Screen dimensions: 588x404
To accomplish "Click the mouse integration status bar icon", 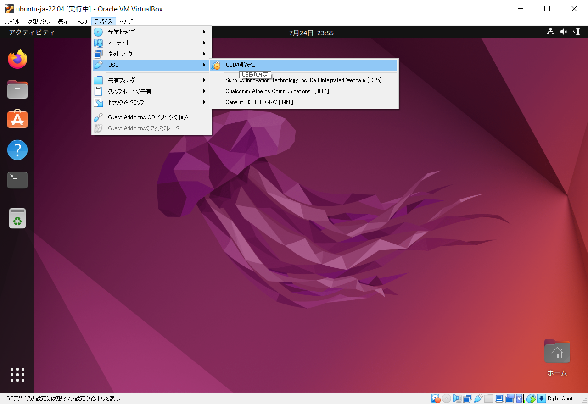I will pos(531,398).
